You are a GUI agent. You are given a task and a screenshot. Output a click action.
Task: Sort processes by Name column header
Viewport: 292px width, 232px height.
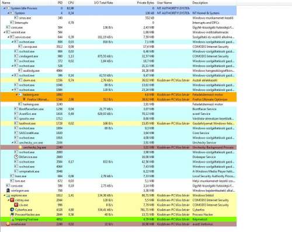point(6,3)
